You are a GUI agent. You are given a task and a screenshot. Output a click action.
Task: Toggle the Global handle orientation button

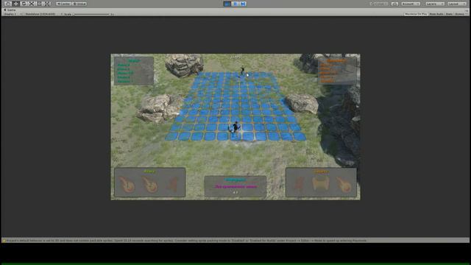tap(79, 4)
